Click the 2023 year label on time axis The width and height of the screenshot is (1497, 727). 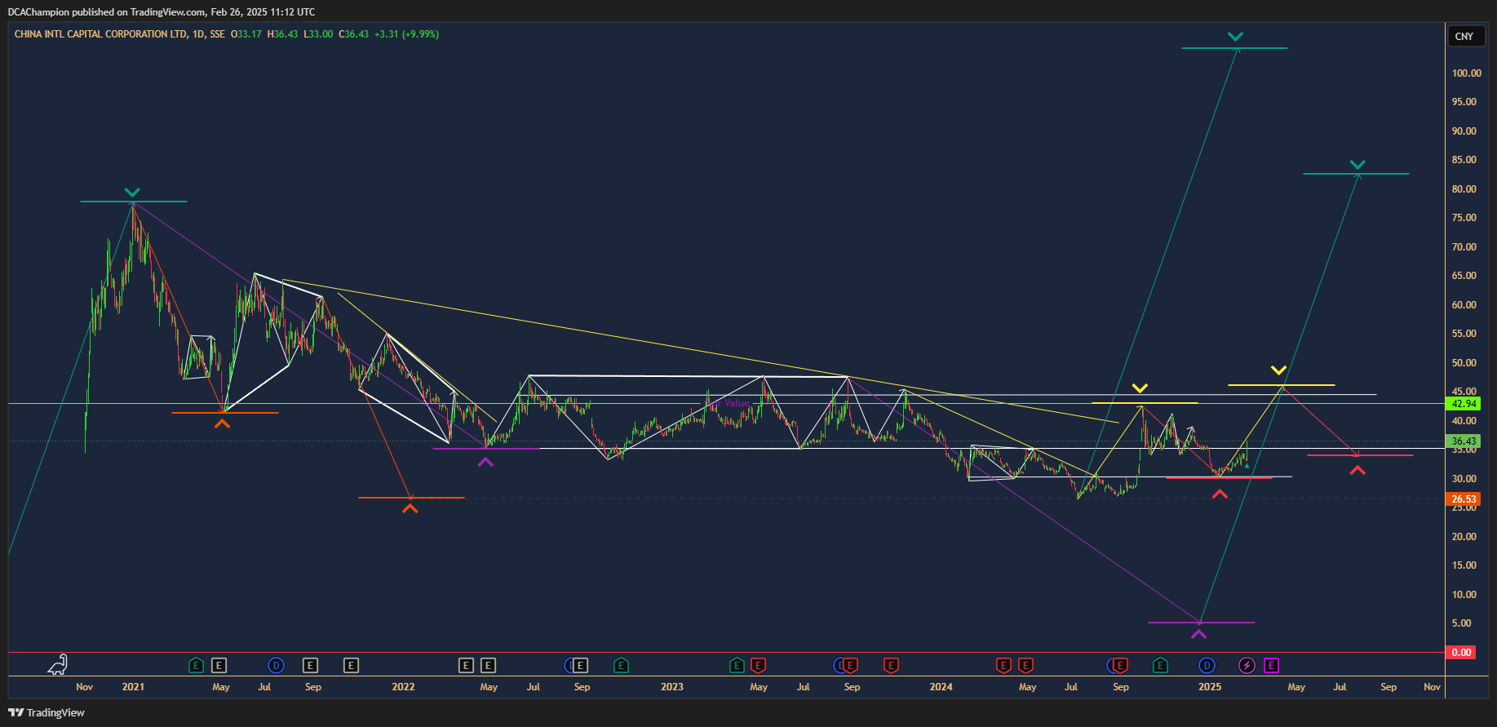click(672, 687)
